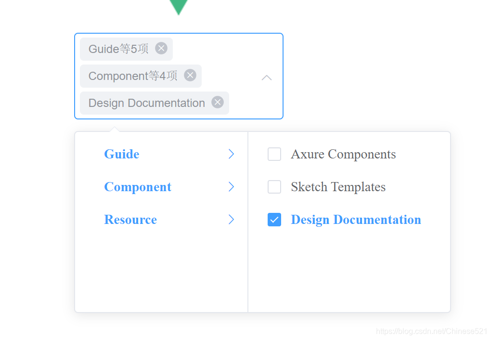Remove the 'Design Documentation' tag

pyautogui.click(x=218, y=102)
